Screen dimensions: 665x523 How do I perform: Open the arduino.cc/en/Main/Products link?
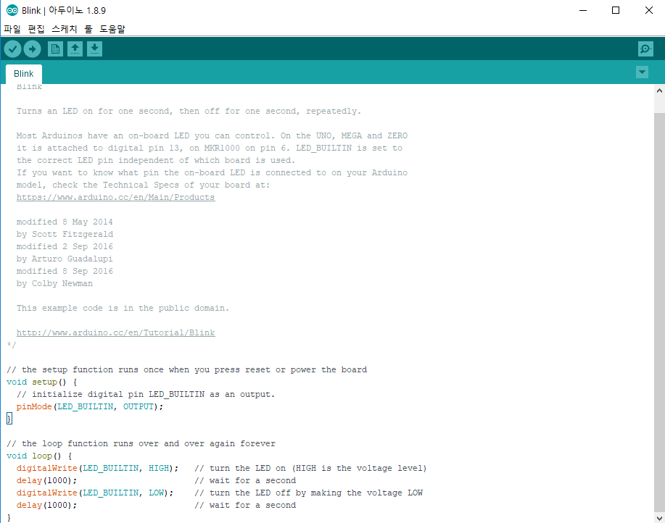tap(116, 197)
